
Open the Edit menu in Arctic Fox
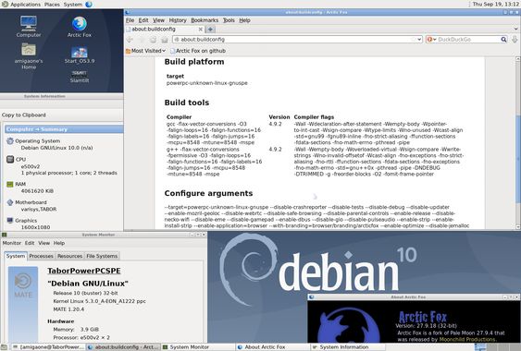[143, 20]
